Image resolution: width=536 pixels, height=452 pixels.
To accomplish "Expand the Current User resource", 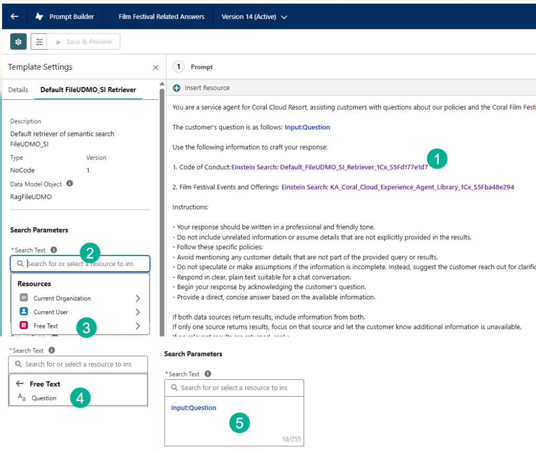I will (x=137, y=312).
